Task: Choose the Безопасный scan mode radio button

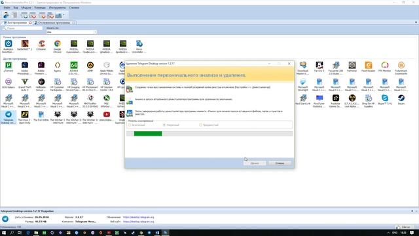Action: (x=130, y=125)
